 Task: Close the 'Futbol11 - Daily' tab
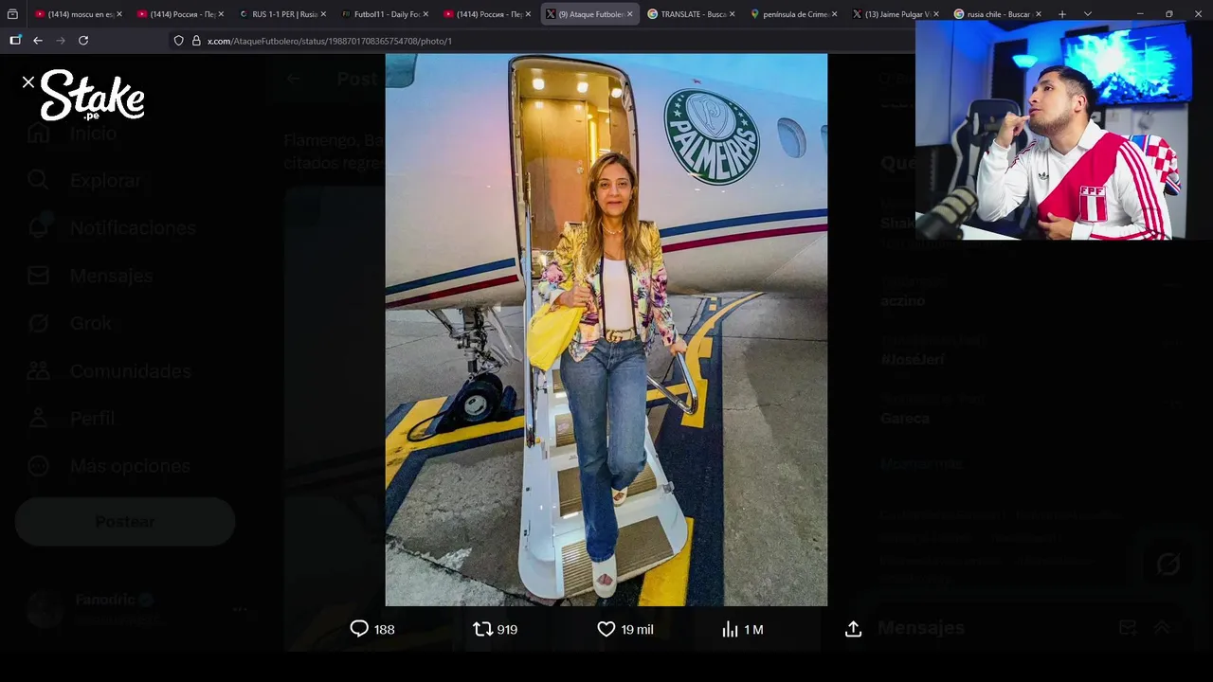click(425, 14)
